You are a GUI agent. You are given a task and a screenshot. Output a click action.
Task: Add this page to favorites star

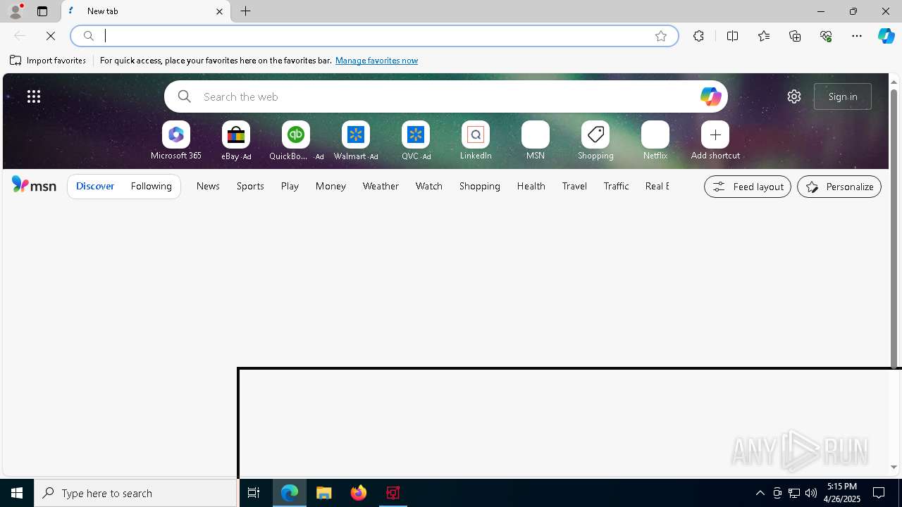(661, 36)
